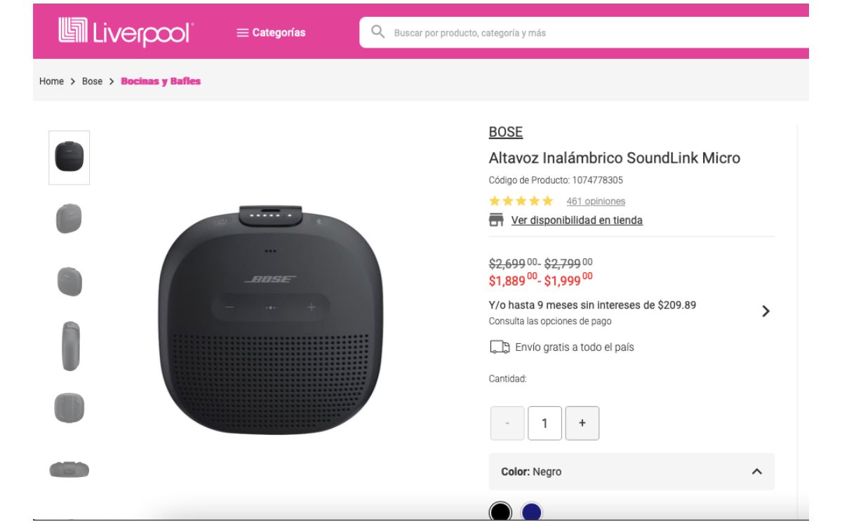Click the five-star rating

pos(521,201)
